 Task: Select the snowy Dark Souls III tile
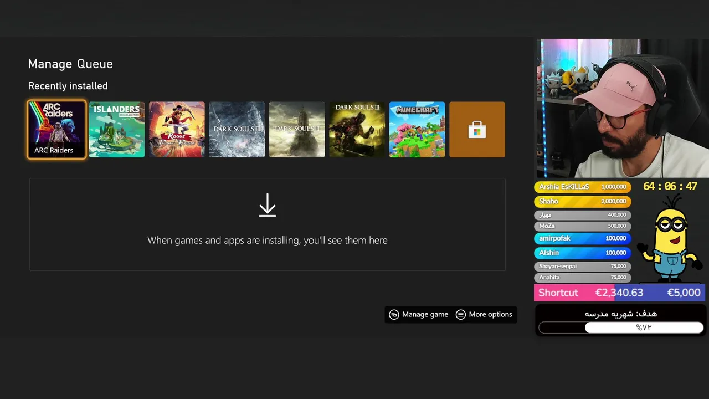pyautogui.click(x=237, y=130)
